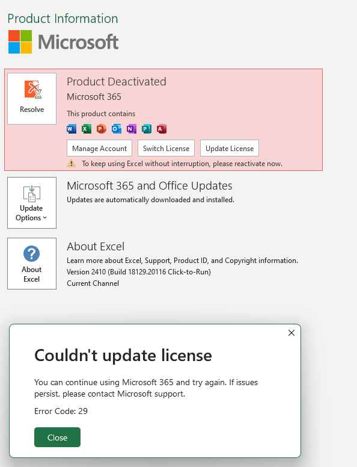Click the Excel app icon
The height and width of the screenshot is (467, 357).
87,129
